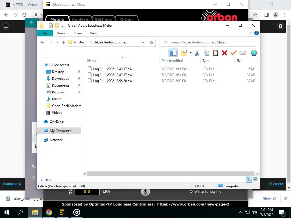This screenshot has height=218, width=291.
Task: Open Settings tab in Orban Loudness Meter
Action: 103,19
